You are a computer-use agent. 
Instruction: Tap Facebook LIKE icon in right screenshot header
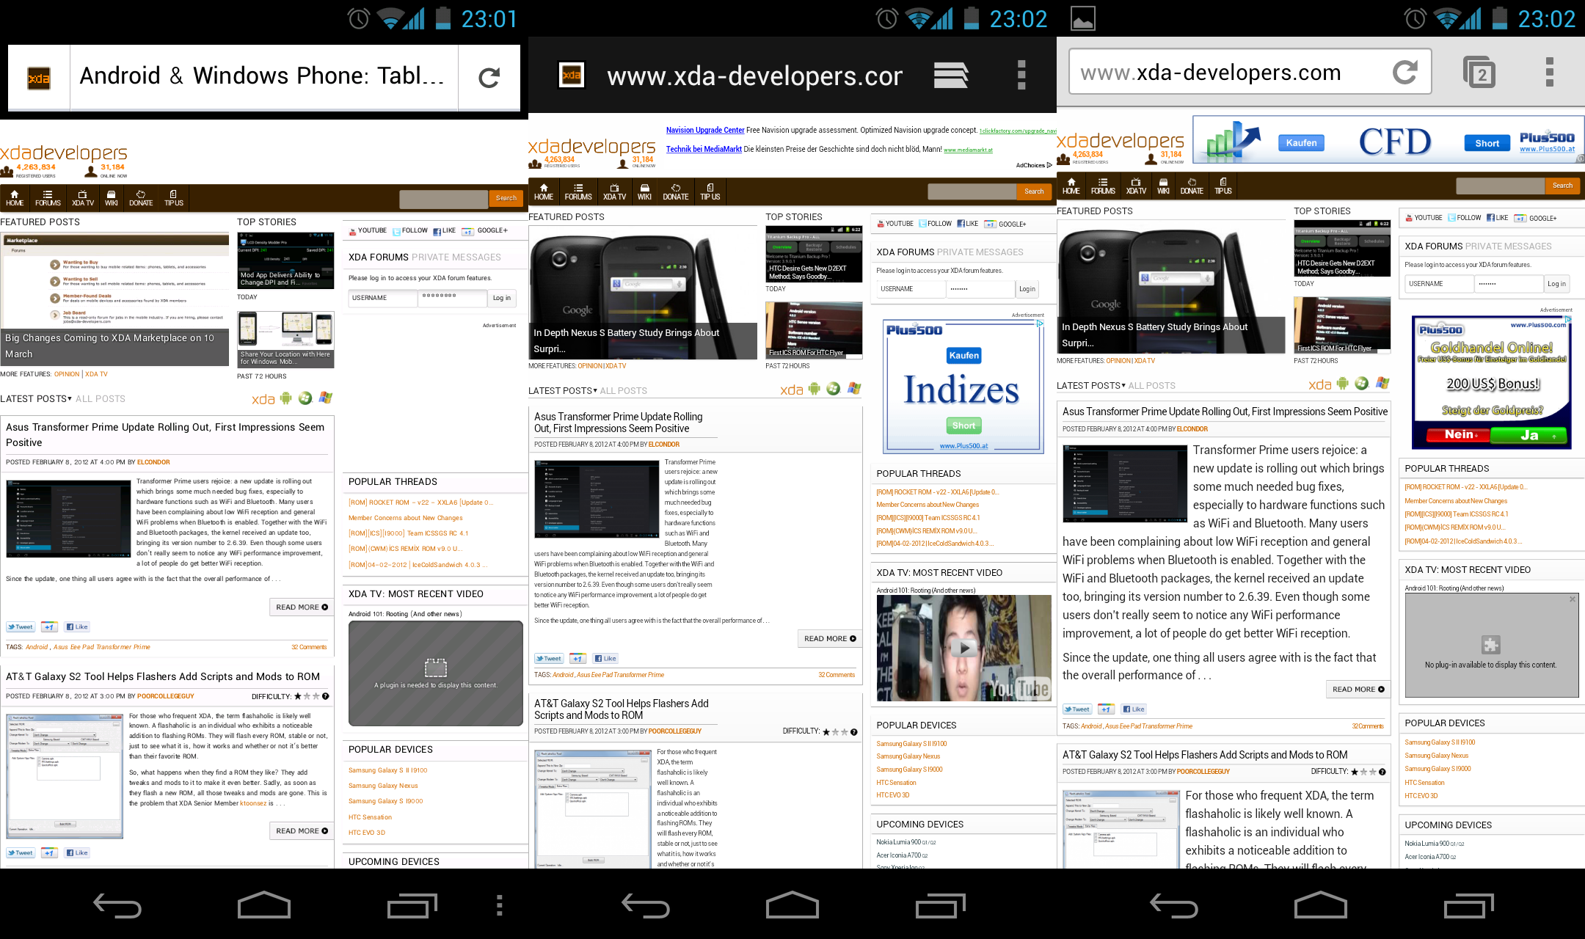coord(1497,218)
